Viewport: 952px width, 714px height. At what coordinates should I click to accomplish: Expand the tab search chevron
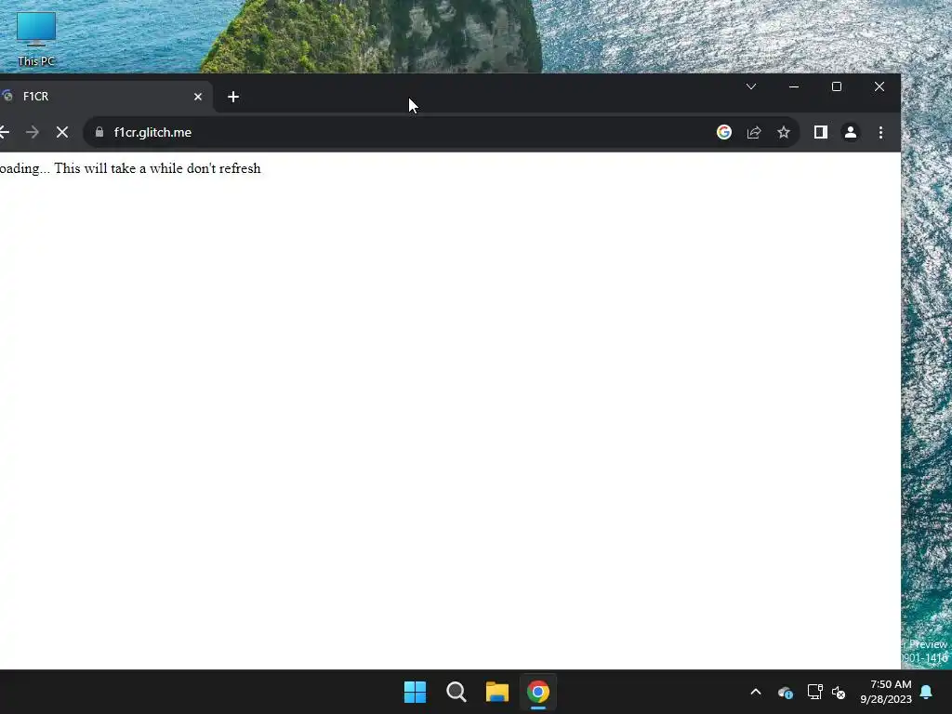pos(751,86)
